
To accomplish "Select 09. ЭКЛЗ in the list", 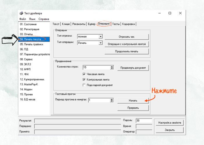I will [x=34, y=64].
